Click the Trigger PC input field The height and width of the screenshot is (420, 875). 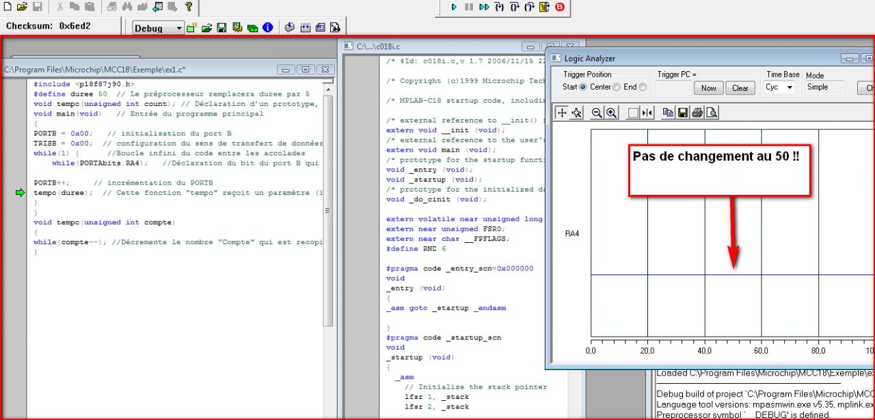pyautogui.click(x=673, y=88)
